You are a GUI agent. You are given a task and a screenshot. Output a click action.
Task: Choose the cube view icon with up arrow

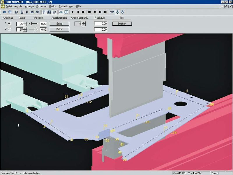point(22,12)
